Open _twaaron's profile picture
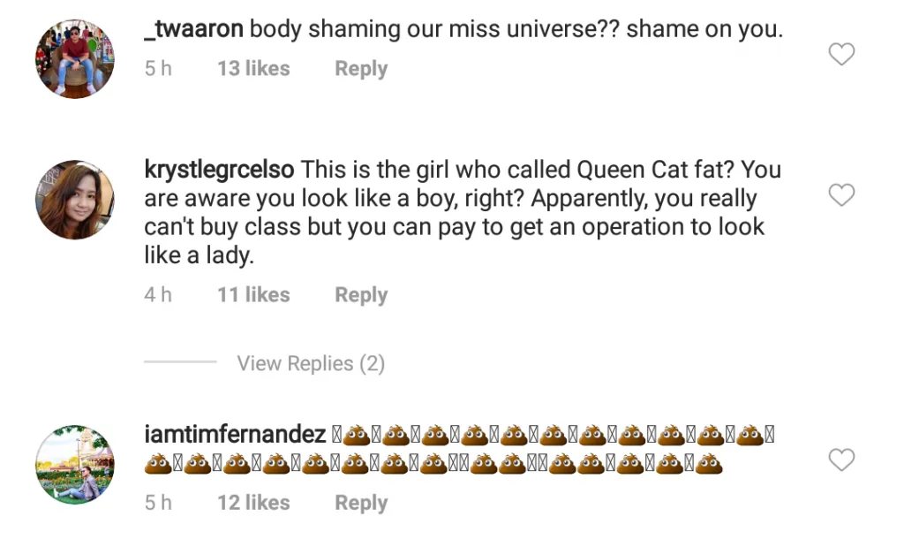 pyautogui.click(x=75, y=59)
